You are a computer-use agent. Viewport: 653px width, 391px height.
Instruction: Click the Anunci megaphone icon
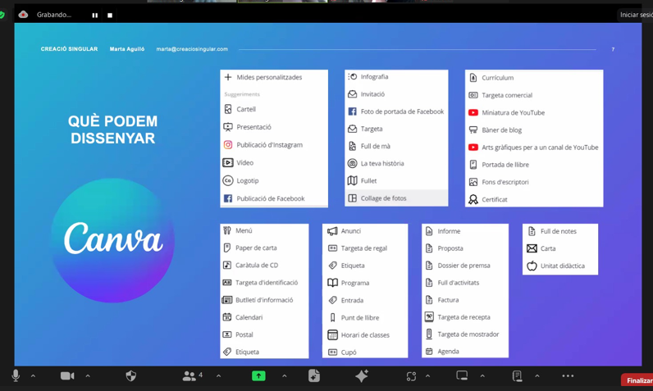point(332,231)
